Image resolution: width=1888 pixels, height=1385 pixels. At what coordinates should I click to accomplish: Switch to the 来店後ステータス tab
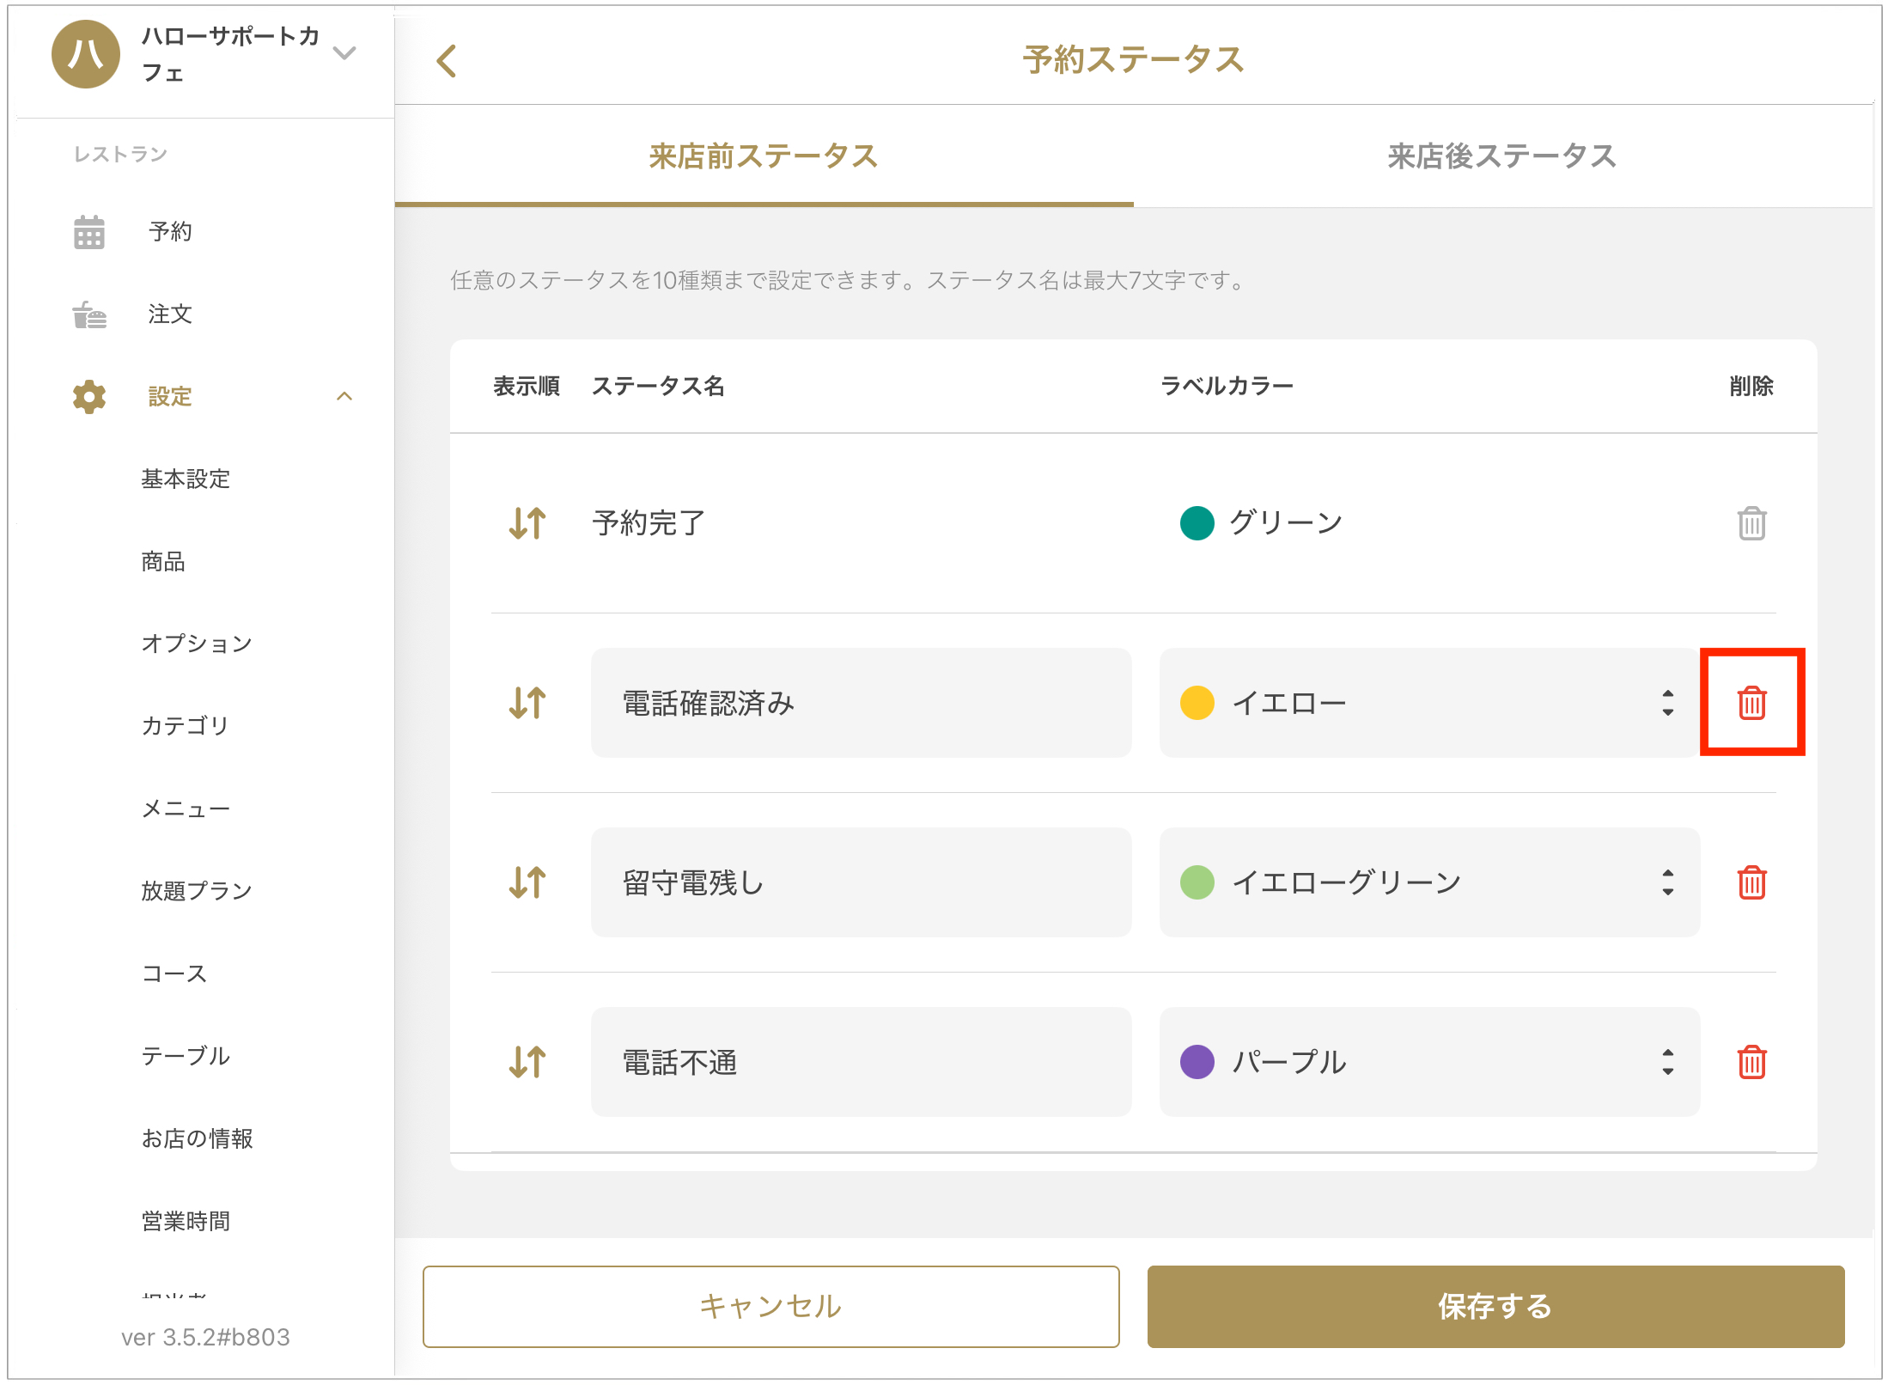[1501, 156]
